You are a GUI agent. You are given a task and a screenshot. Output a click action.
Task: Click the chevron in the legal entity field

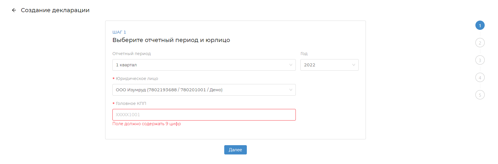(x=291, y=90)
